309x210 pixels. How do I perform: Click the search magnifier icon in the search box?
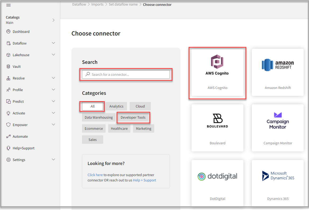click(x=88, y=74)
